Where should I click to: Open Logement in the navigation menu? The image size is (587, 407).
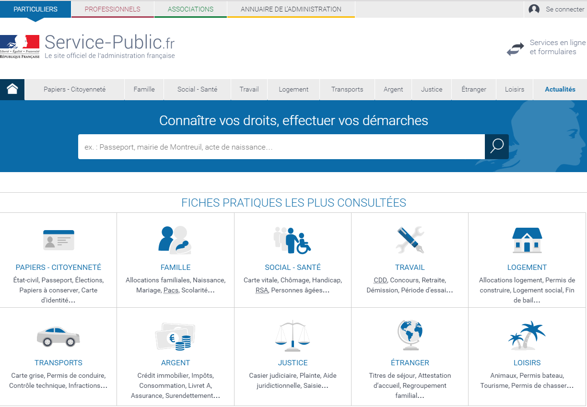tap(293, 89)
